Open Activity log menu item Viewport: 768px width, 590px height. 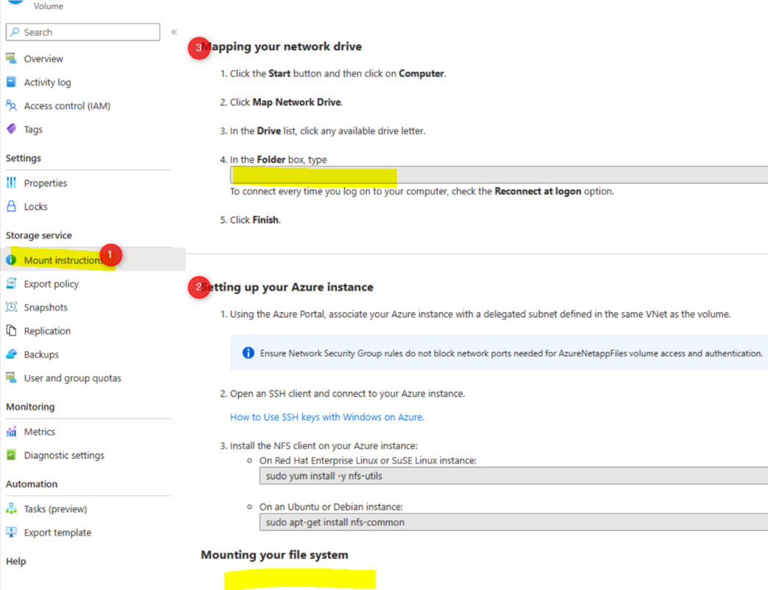(48, 82)
